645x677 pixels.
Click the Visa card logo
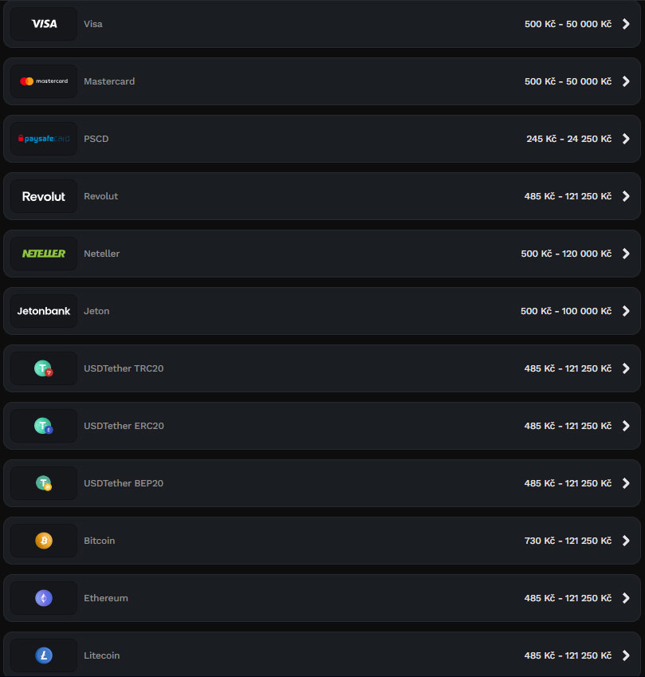[44, 24]
